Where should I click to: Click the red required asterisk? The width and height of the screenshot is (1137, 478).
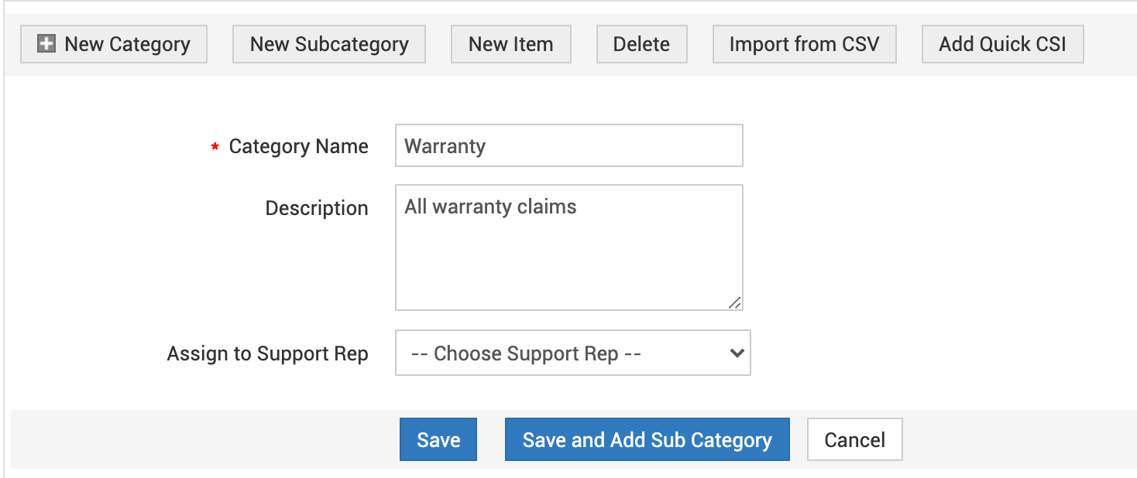click(x=215, y=148)
